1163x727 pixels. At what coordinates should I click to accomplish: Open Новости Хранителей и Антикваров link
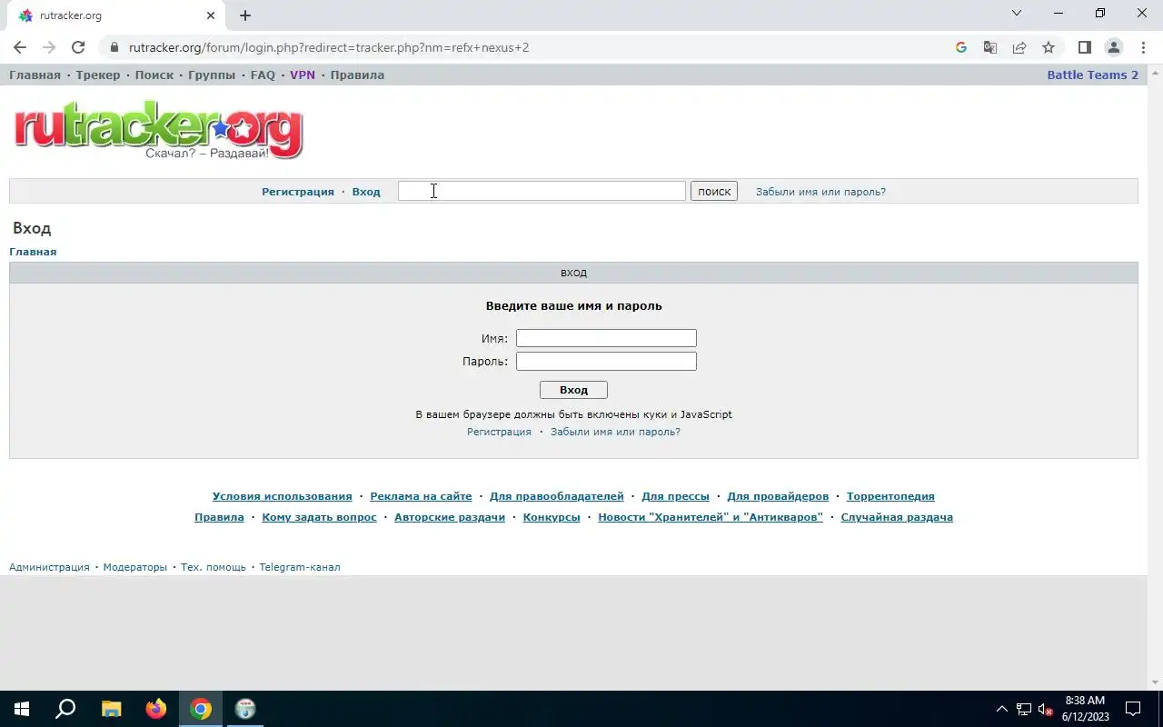711,517
